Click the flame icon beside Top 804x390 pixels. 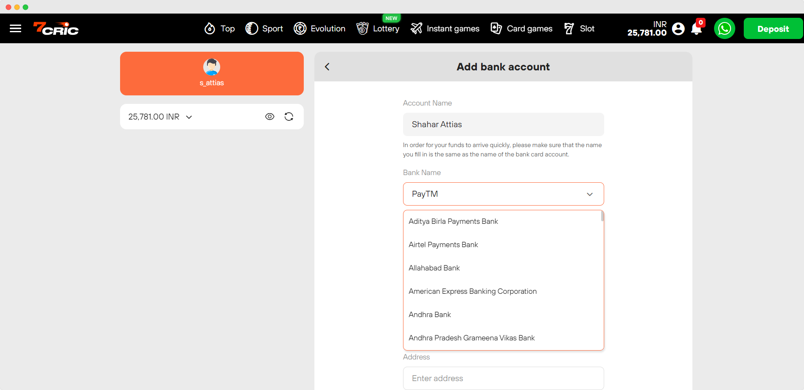pos(210,28)
